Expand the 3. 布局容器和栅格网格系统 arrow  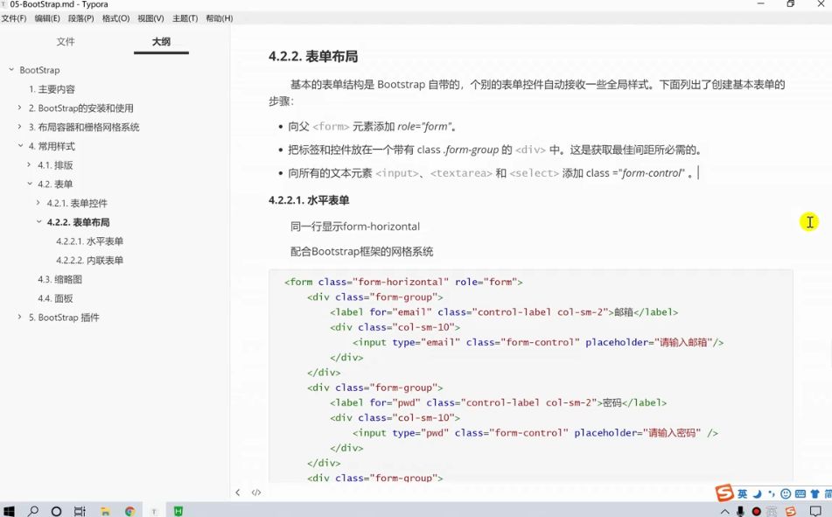click(19, 127)
